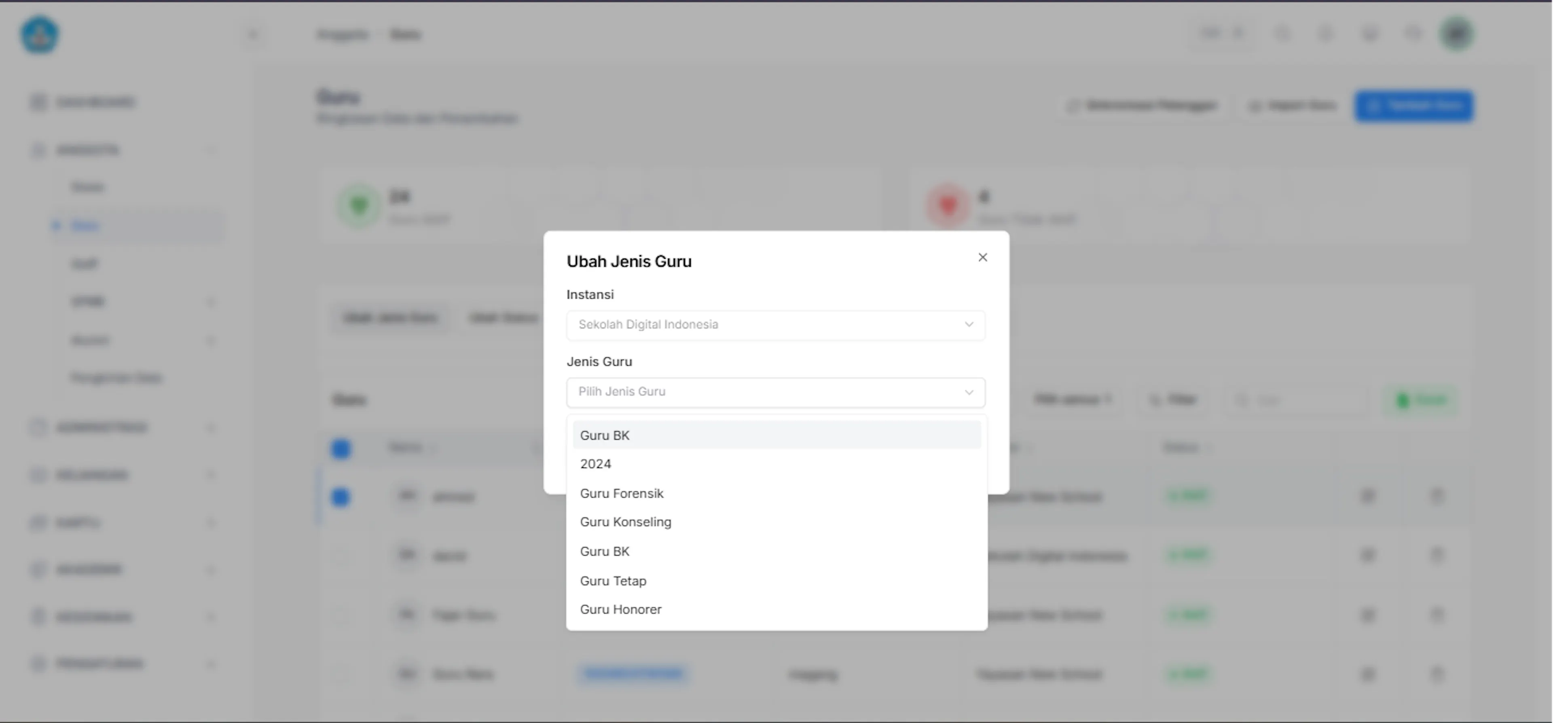Collapse the Pilih Jenis Guru dropdown field
Screen dimensions: 1553x723
[776, 393]
